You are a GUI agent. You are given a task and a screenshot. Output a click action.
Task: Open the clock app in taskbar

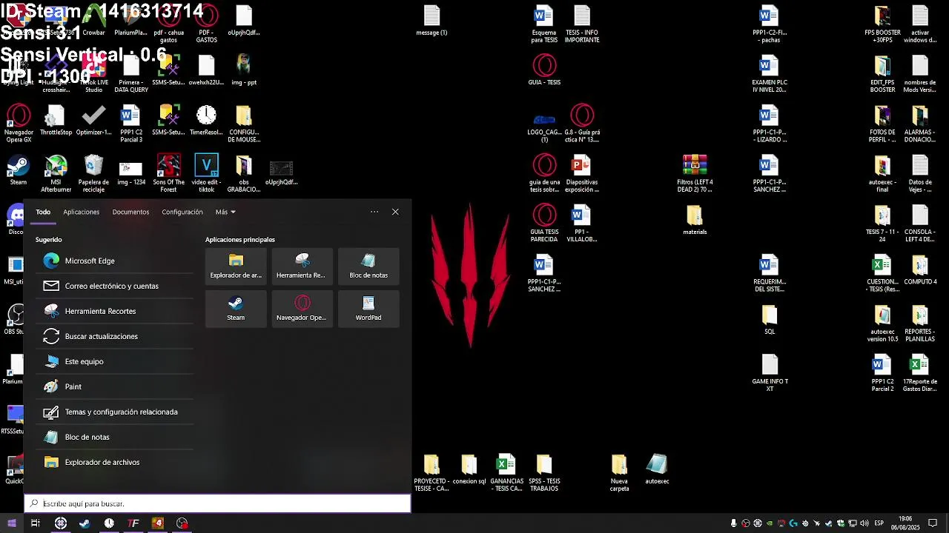click(109, 523)
